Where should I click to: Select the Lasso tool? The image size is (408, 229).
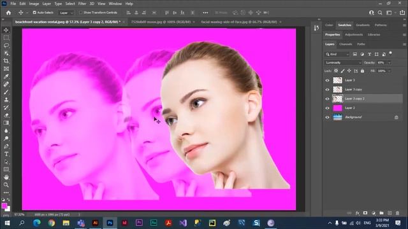pos(6,46)
